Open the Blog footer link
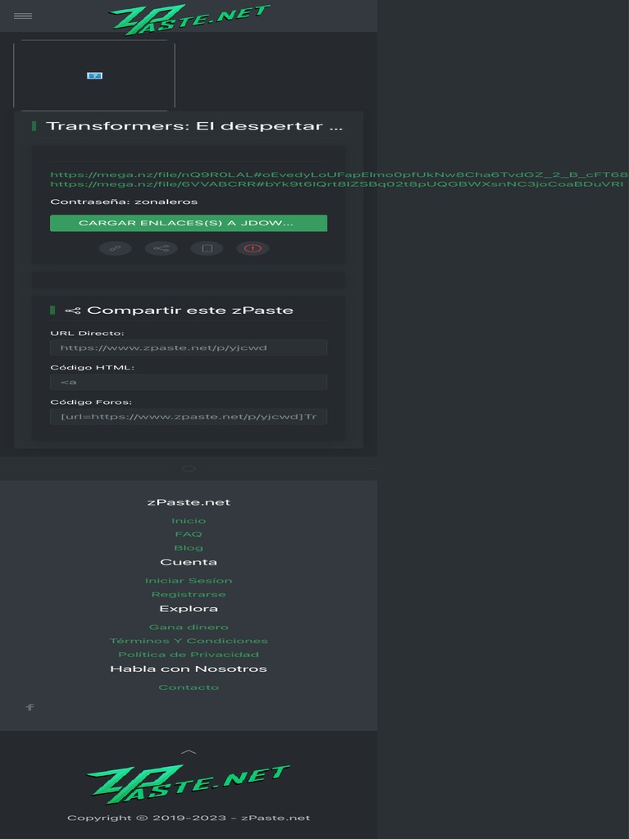The width and height of the screenshot is (629, 839). pyautogui.click(x=188, y=548)
